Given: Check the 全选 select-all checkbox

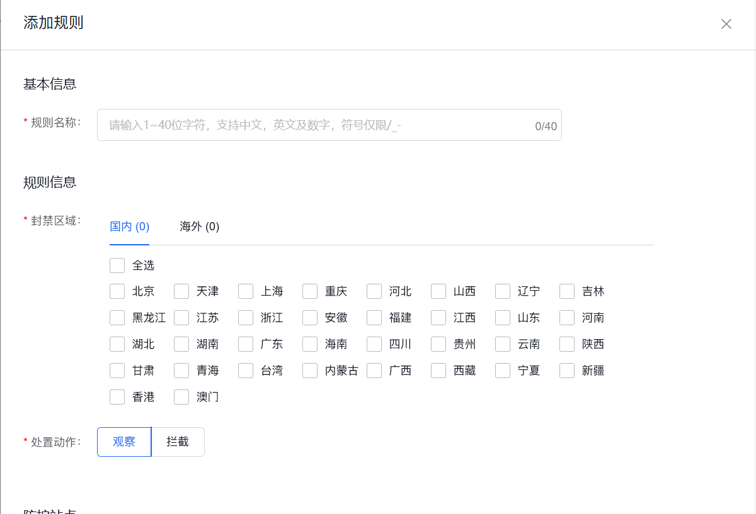Looking at the screenshot, I should coord(117,265).
